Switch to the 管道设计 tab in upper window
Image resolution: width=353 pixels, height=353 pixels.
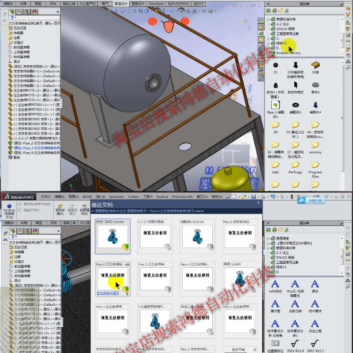pos(121,4)
